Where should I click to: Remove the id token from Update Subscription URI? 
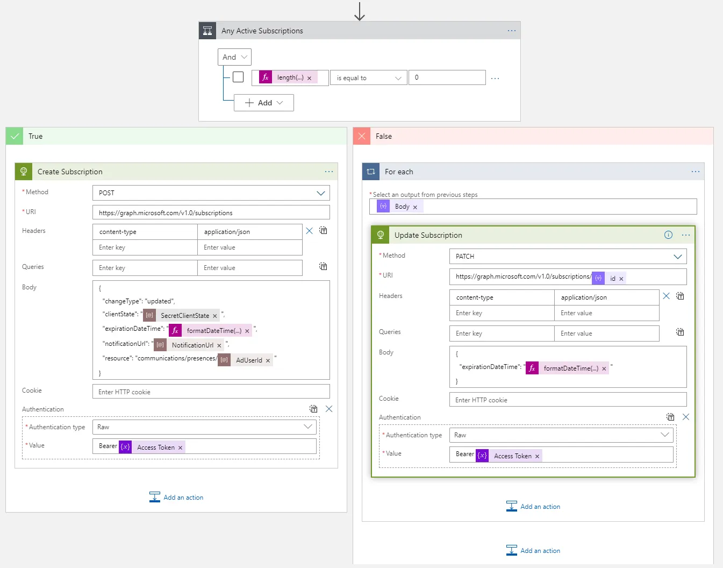point(621,279)
